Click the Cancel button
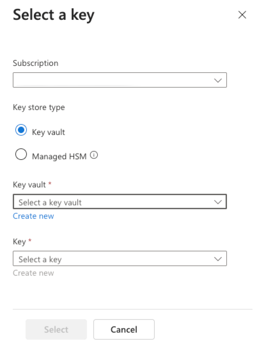This screenshot has height=355, width=264. 124,329
